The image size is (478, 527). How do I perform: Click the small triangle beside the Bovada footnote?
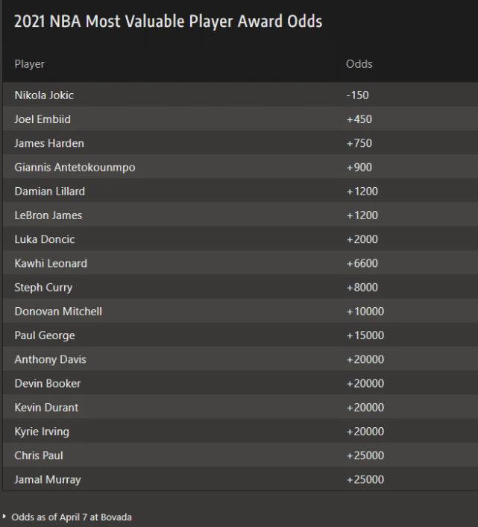point(5,517)
